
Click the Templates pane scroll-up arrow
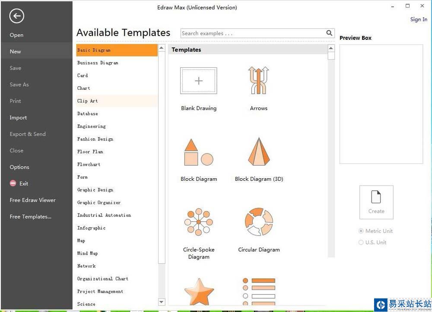click(331, 48)
